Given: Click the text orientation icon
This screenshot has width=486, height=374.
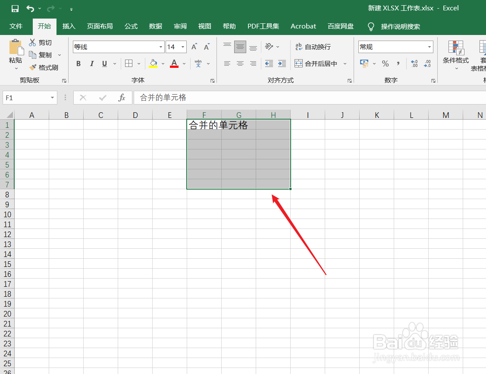Looking at the screenshot, I should (269, 47).
